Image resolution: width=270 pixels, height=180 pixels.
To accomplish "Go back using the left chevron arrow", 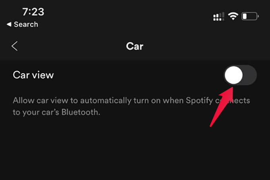I will coord(14,46).
